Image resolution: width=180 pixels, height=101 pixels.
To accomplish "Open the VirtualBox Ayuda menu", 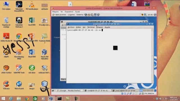I will pos(78,12).
